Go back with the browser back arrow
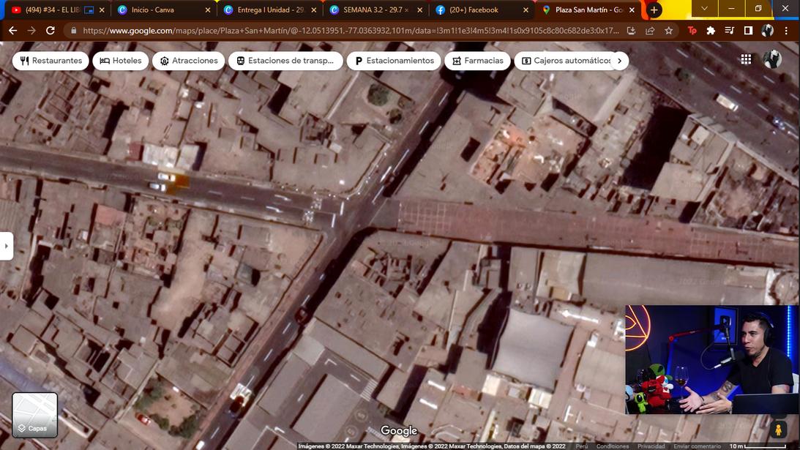 click(12, 31)
